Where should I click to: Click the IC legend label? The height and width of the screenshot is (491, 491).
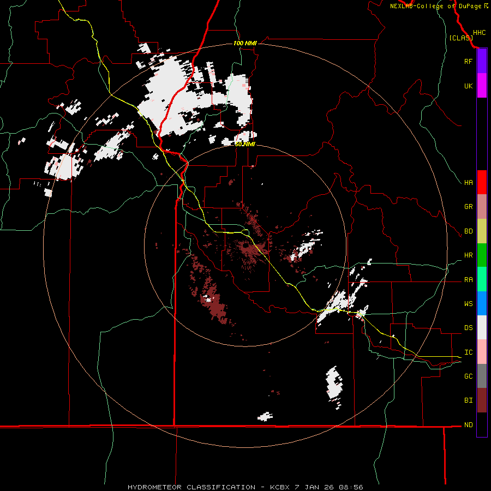point(468,352)
